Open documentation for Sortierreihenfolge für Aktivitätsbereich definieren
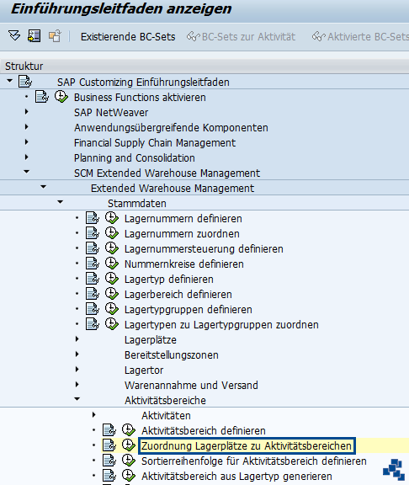409x485 pixels. (109, 461)
